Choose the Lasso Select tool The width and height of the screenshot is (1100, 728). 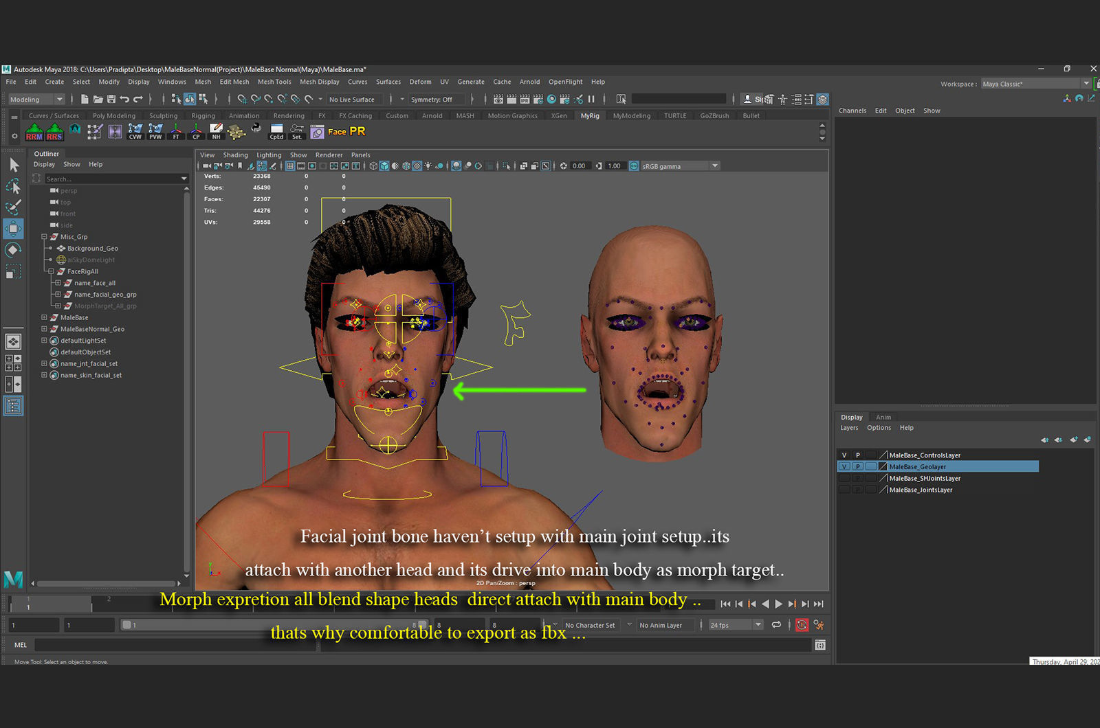point(14,186)
